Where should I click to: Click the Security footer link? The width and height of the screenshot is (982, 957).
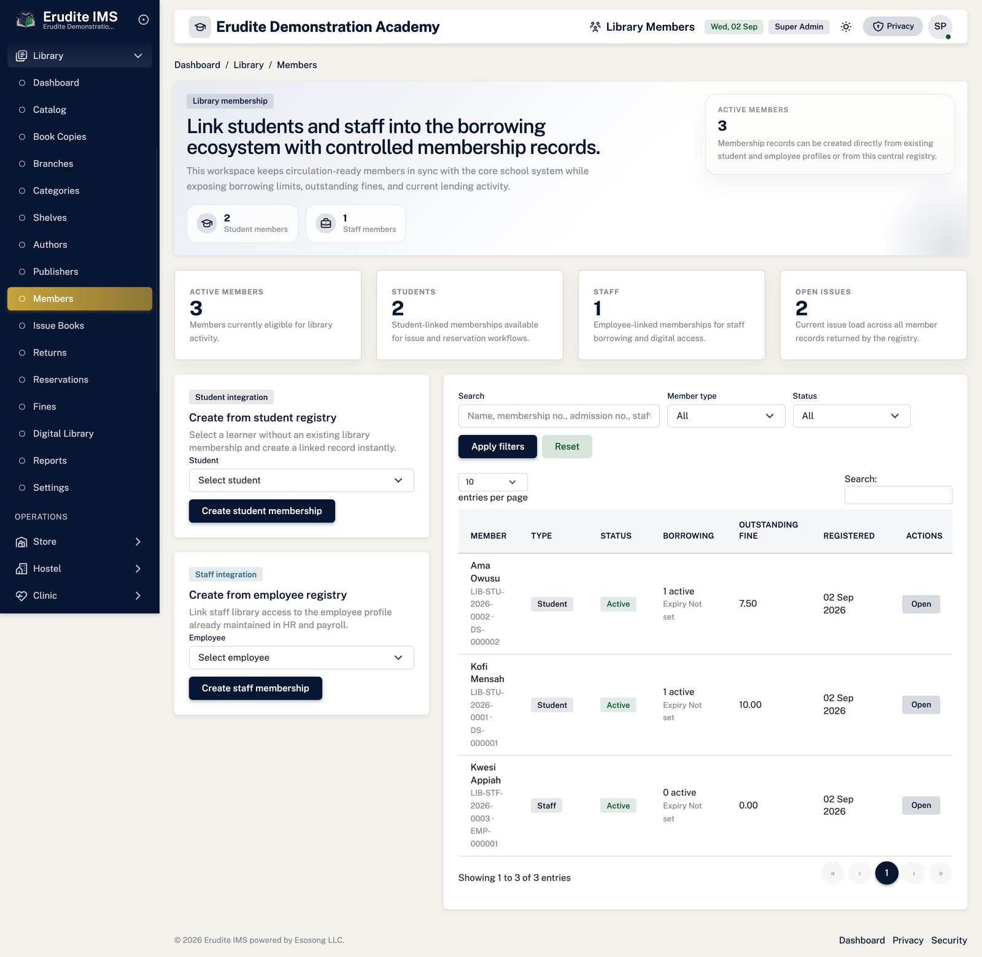(x=949, y=940)
